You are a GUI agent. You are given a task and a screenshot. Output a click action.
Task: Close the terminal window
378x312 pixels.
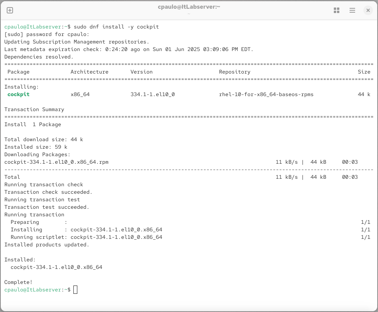pyautogui.click(x=368, y=10)
